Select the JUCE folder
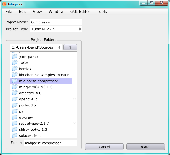The width and height of the screenshot is (170, 155). pos(41,63)
